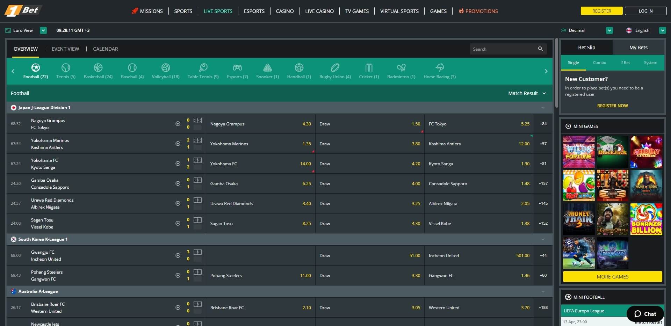This screenshot has height=326, width=671.
Task: Expand +84 markets for Nagoya Grampus match
Action: [x=543, y=124]
